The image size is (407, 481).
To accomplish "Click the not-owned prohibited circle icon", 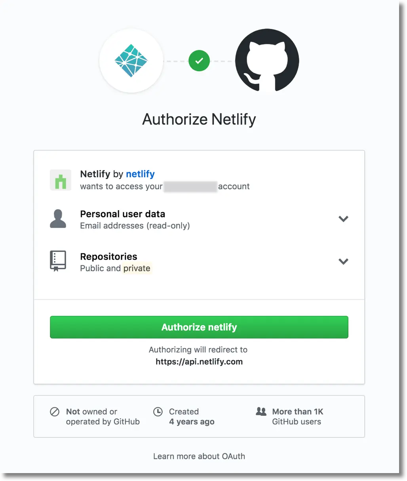I will click(x=55, y=412).
